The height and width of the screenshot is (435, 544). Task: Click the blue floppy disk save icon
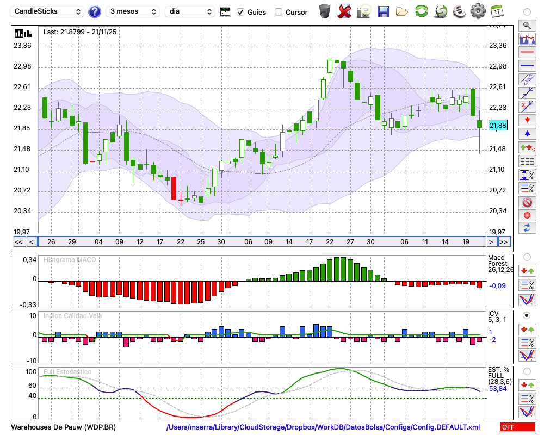383,11
